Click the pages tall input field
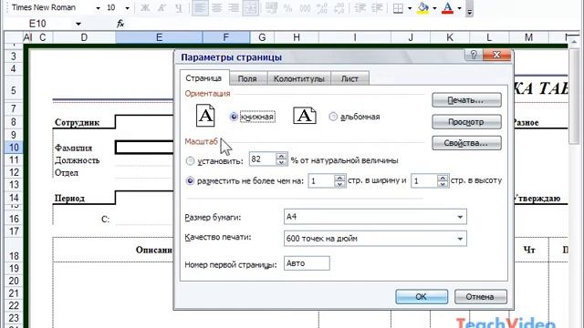This screenshot has width=584, height=328. [x=424, y=181]
